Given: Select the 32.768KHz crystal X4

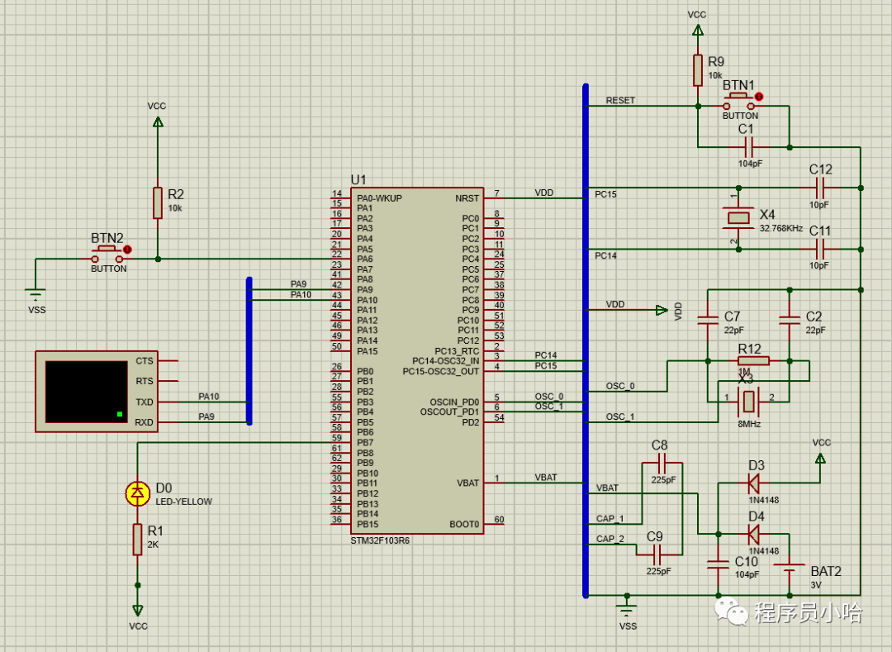Looking at the screenshot, I should (x=737, y=217).
